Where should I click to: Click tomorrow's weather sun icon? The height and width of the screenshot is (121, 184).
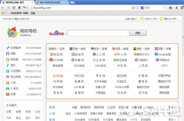[161, 19]
